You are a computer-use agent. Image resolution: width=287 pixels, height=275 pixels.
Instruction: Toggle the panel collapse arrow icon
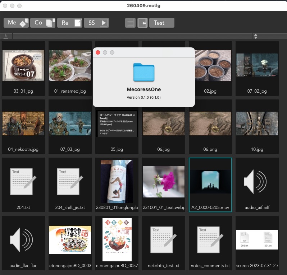coord(142,23)
